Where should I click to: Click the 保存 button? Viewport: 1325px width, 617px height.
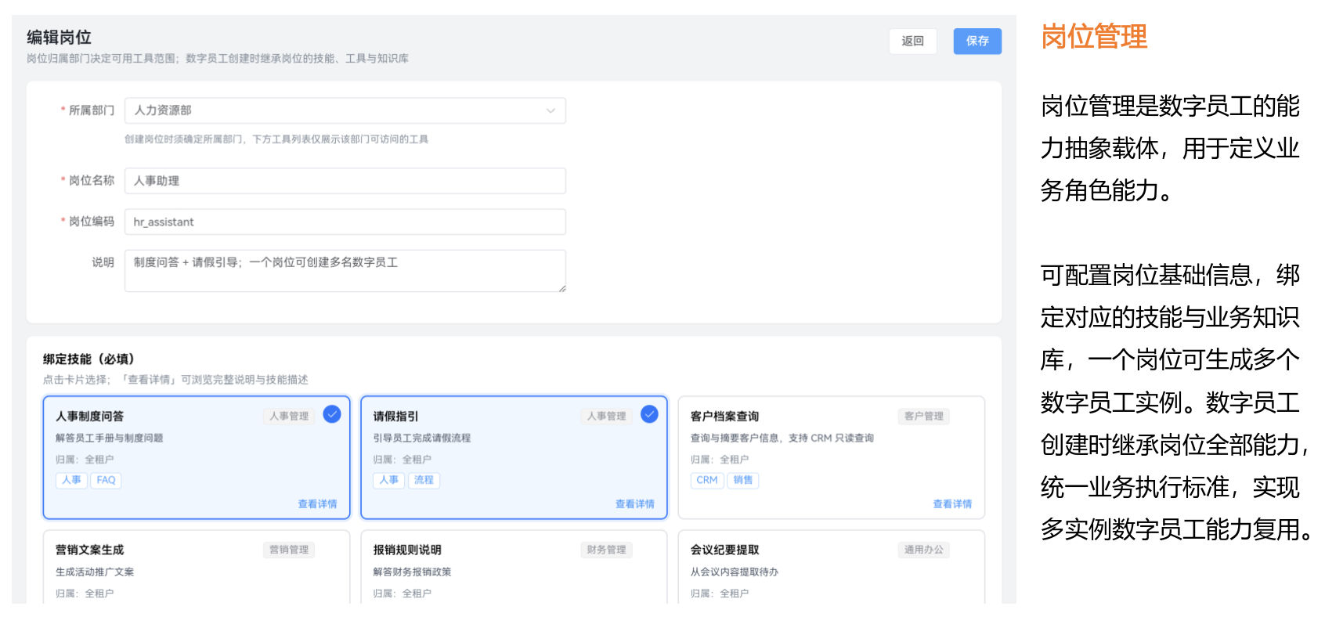(977, 41)
